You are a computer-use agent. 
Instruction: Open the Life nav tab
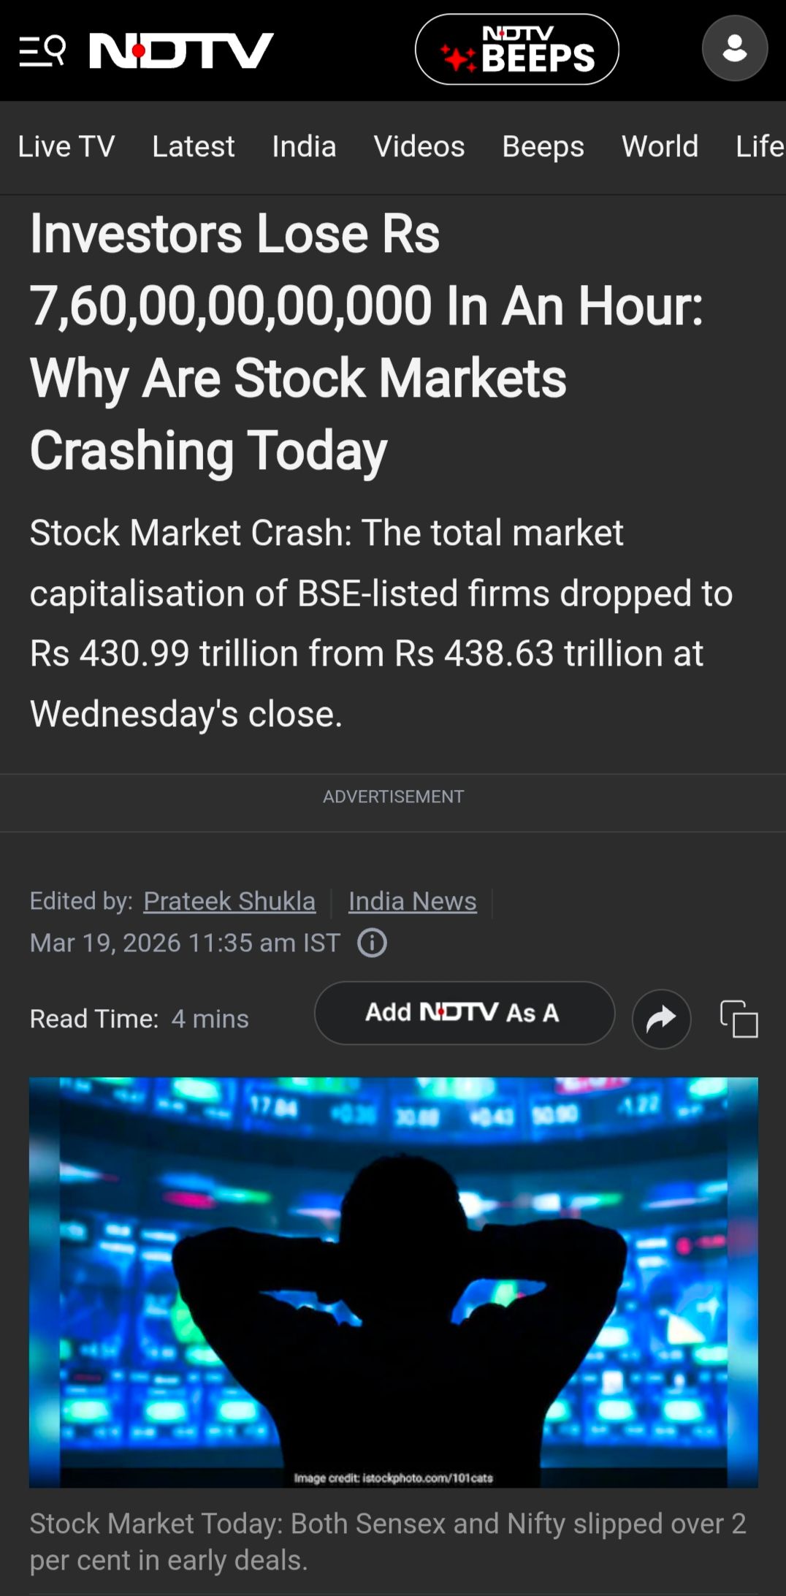point(759,146)
